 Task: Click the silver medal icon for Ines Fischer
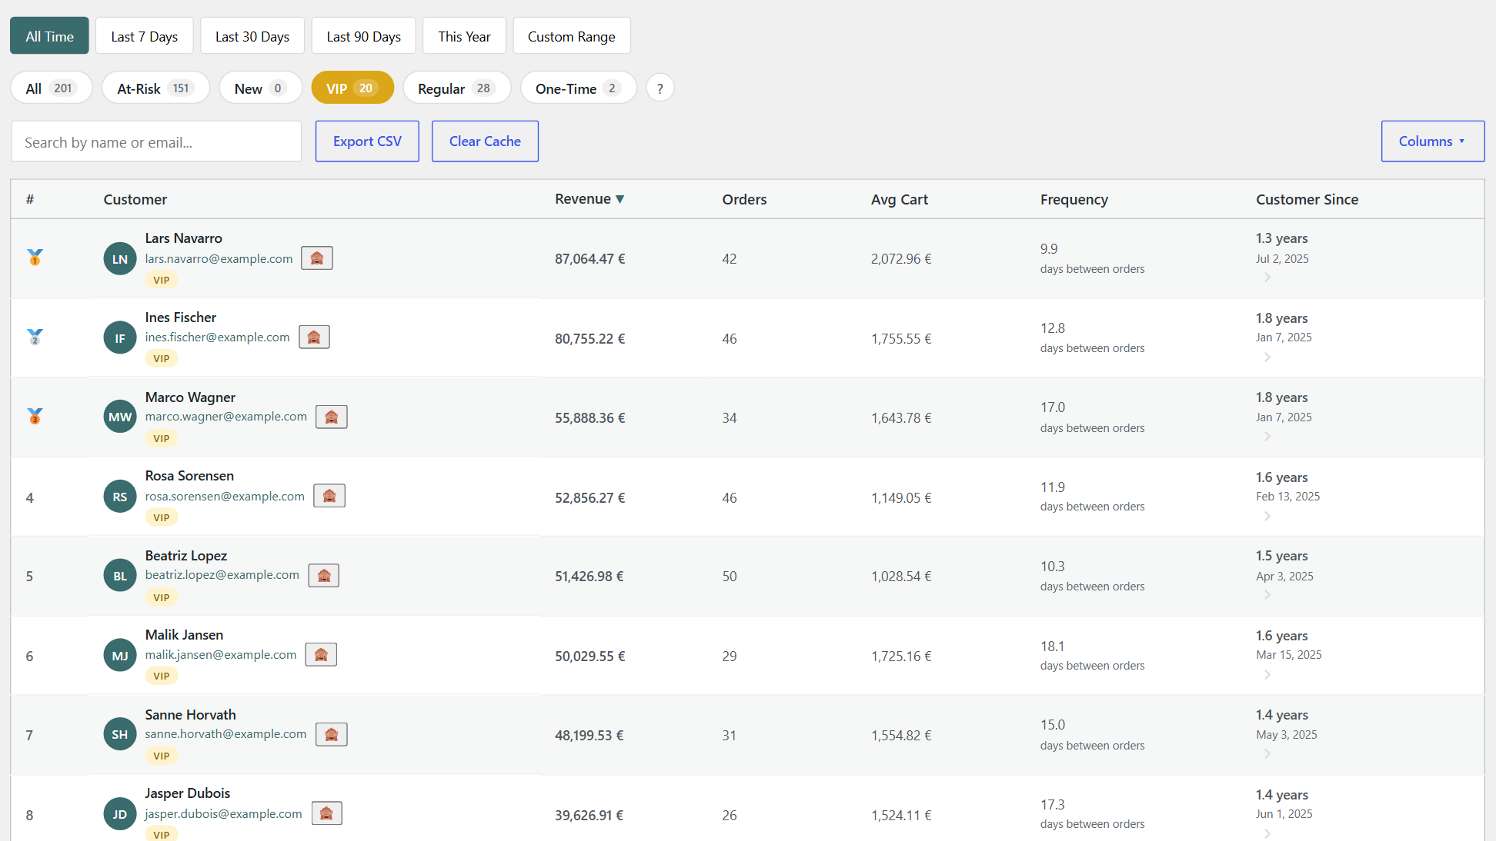35,337
